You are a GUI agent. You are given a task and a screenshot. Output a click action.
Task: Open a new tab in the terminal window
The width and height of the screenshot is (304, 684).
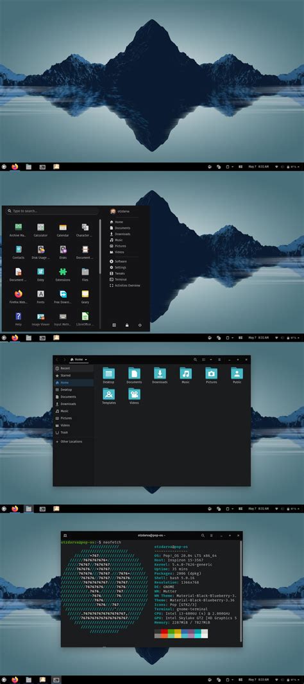pos(65,535)
